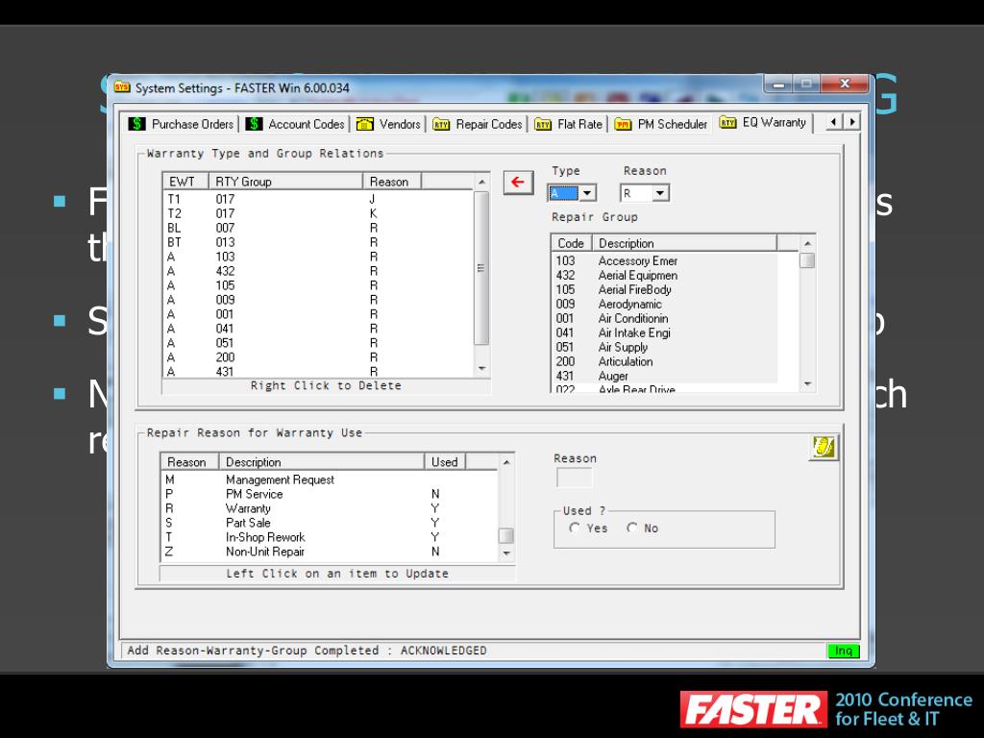
Task: Select 041 Air Intake Engi repair group
Action: 665,332
